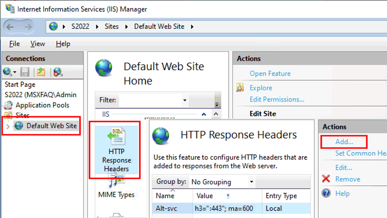
Task: Click the Up folder icon in Connections
Action: (41, 72)
